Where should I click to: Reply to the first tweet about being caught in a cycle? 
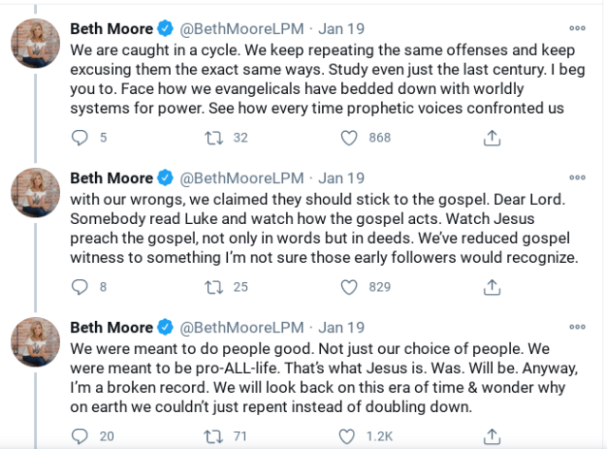(x=80, y=138)
